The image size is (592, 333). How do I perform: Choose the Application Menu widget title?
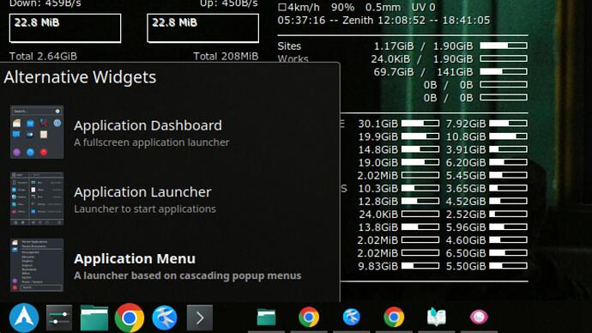click(135, 258)
